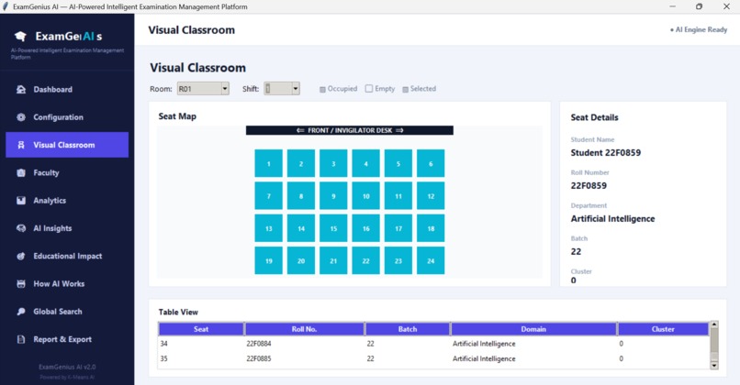Select seat 9 on the seat map

(x=333, y=195)
